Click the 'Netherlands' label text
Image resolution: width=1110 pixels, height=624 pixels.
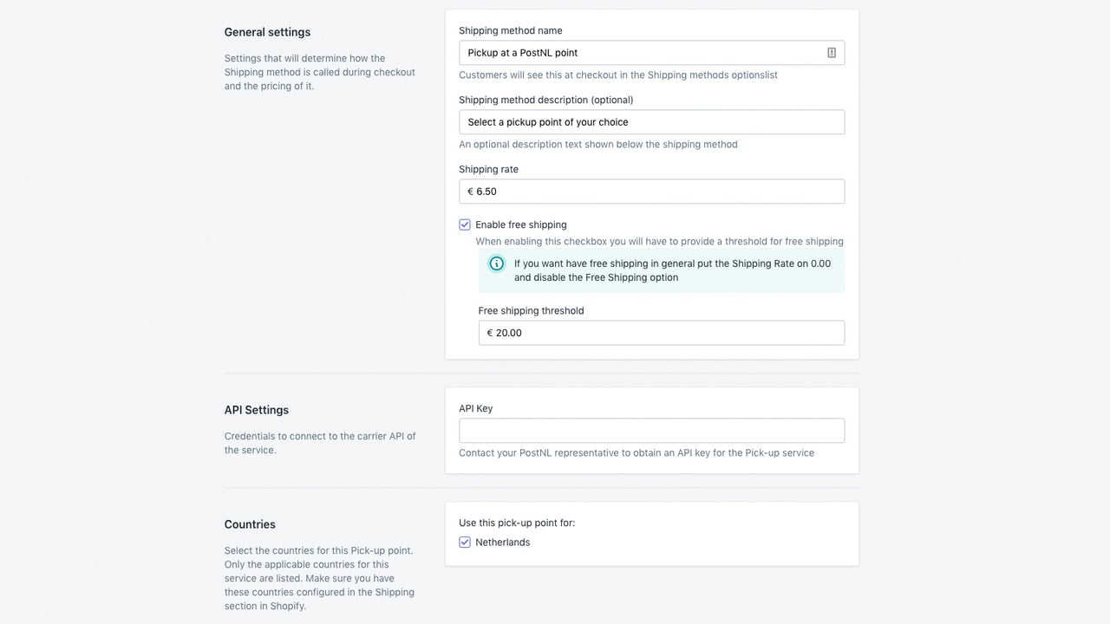(x=502, y=543)
